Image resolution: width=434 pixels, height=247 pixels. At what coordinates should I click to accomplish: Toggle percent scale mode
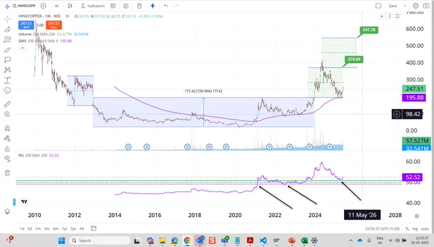[x=407, y=228]
